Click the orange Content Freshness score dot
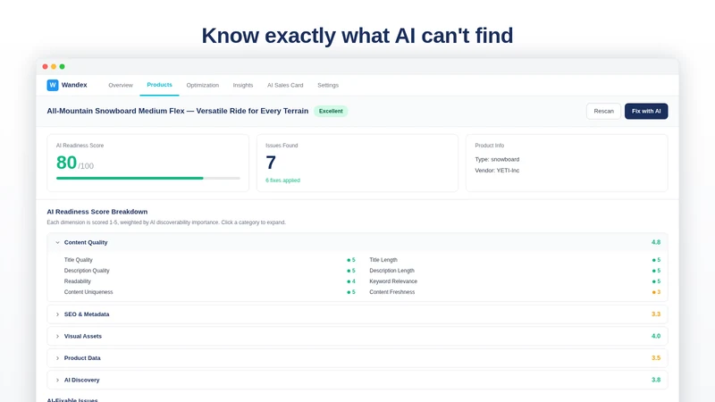 654,292
